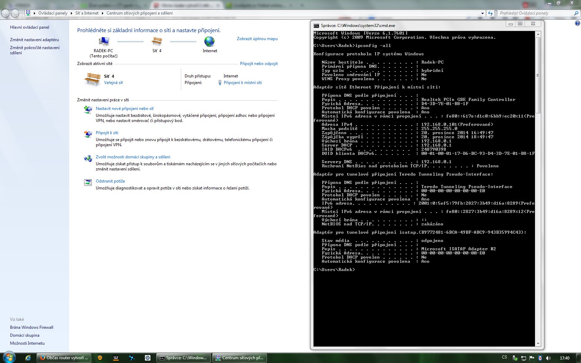Click the Odstranit potíže link
Image resolution: width=581 pixels, height=363 pixels.
(110, 181)
